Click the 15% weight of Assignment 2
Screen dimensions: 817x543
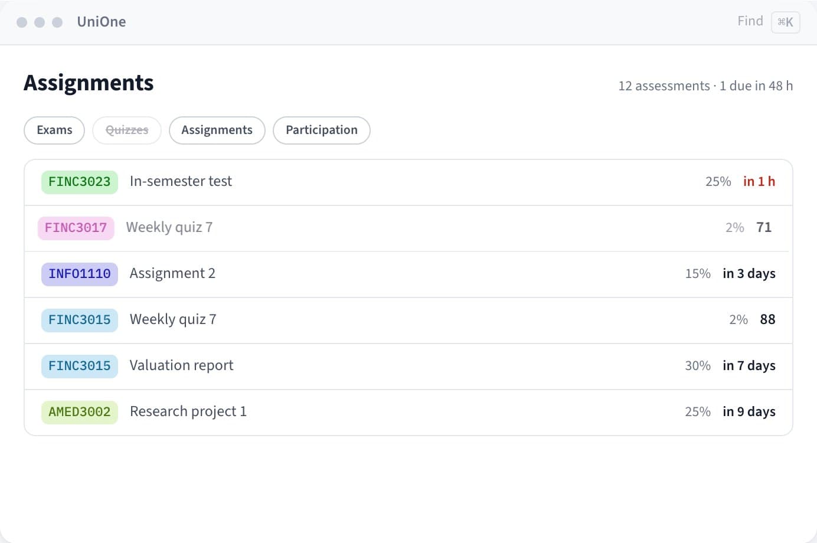pos(698,274)
